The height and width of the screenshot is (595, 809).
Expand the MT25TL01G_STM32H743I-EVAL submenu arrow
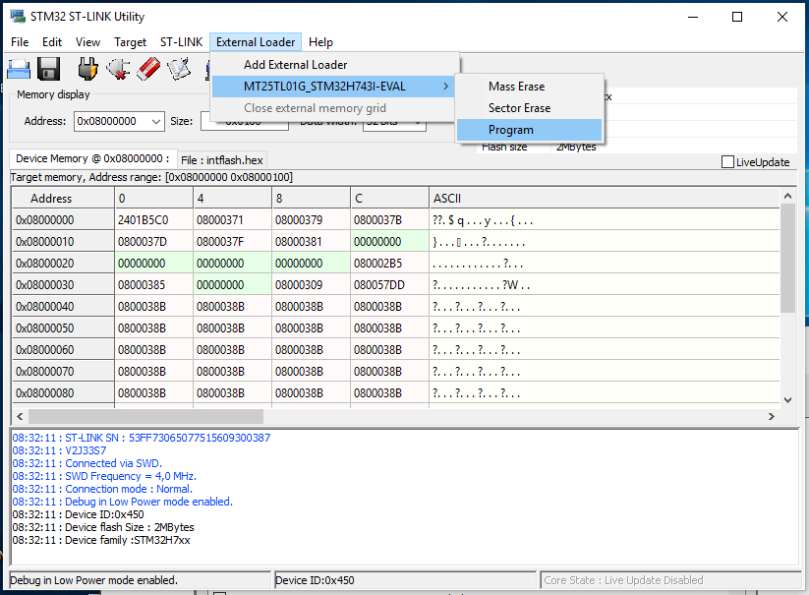coord(445,87)
